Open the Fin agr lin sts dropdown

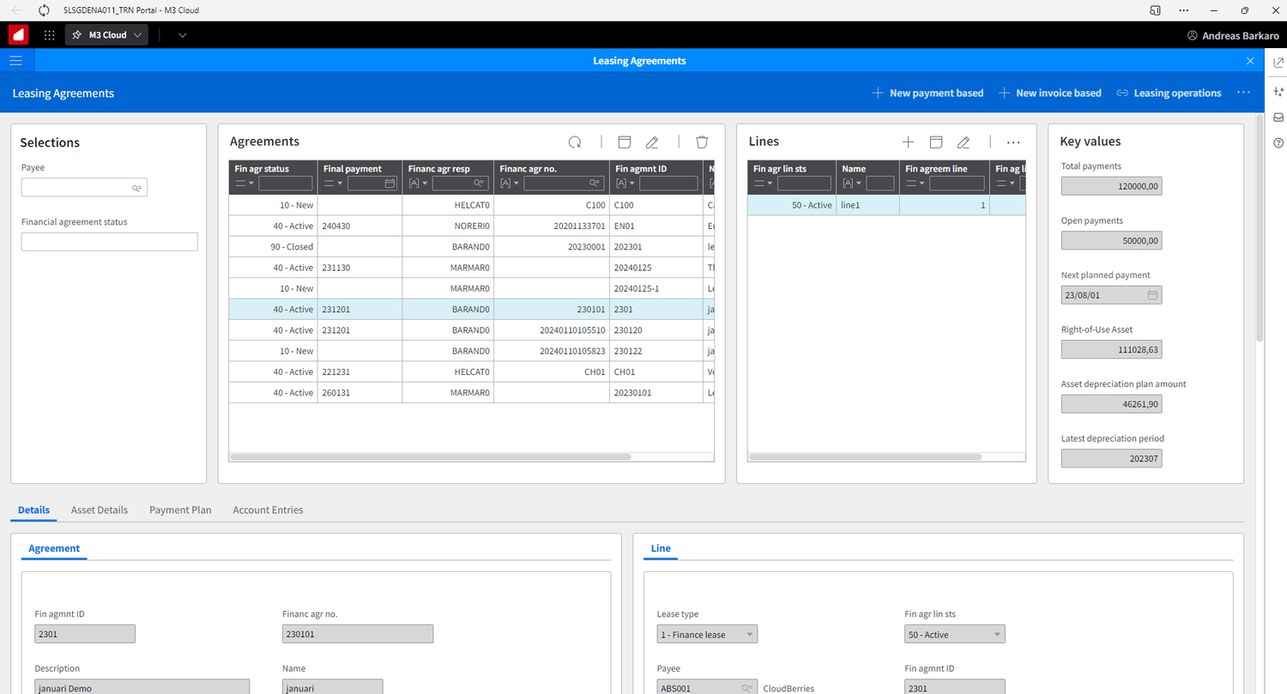[995, 634]
